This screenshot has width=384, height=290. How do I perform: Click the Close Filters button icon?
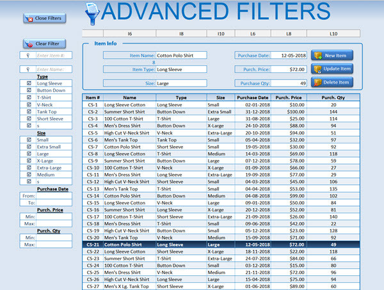[x=29, y=19]
